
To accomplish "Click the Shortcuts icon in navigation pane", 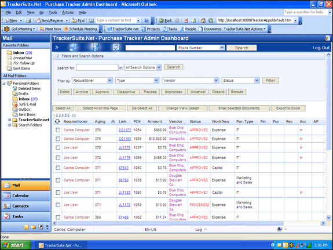I will pos(41,227).
